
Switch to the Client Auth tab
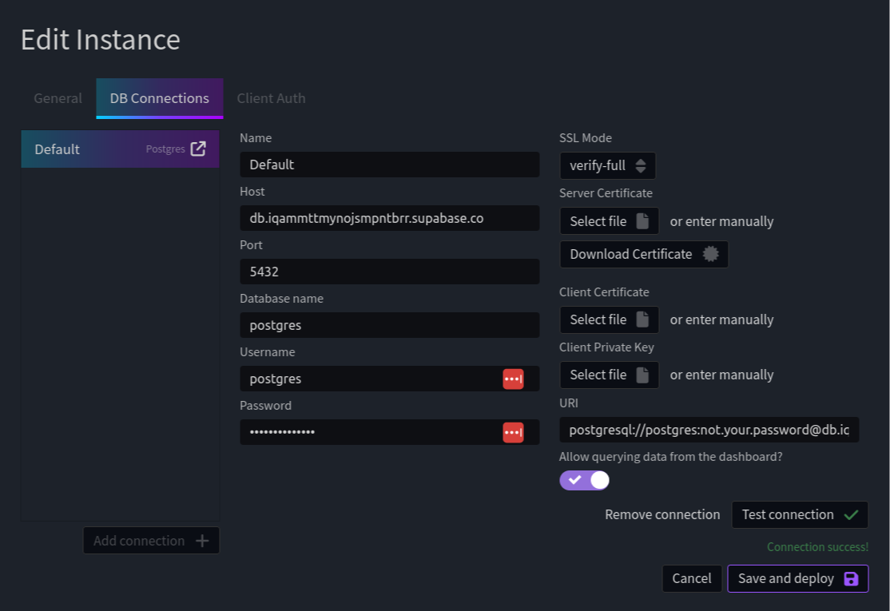coord(272,98)
